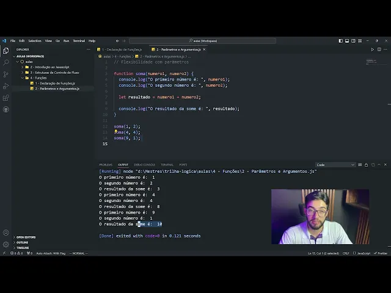
Task: Open Customize Layout button
Action: click(x=360, y=41)
